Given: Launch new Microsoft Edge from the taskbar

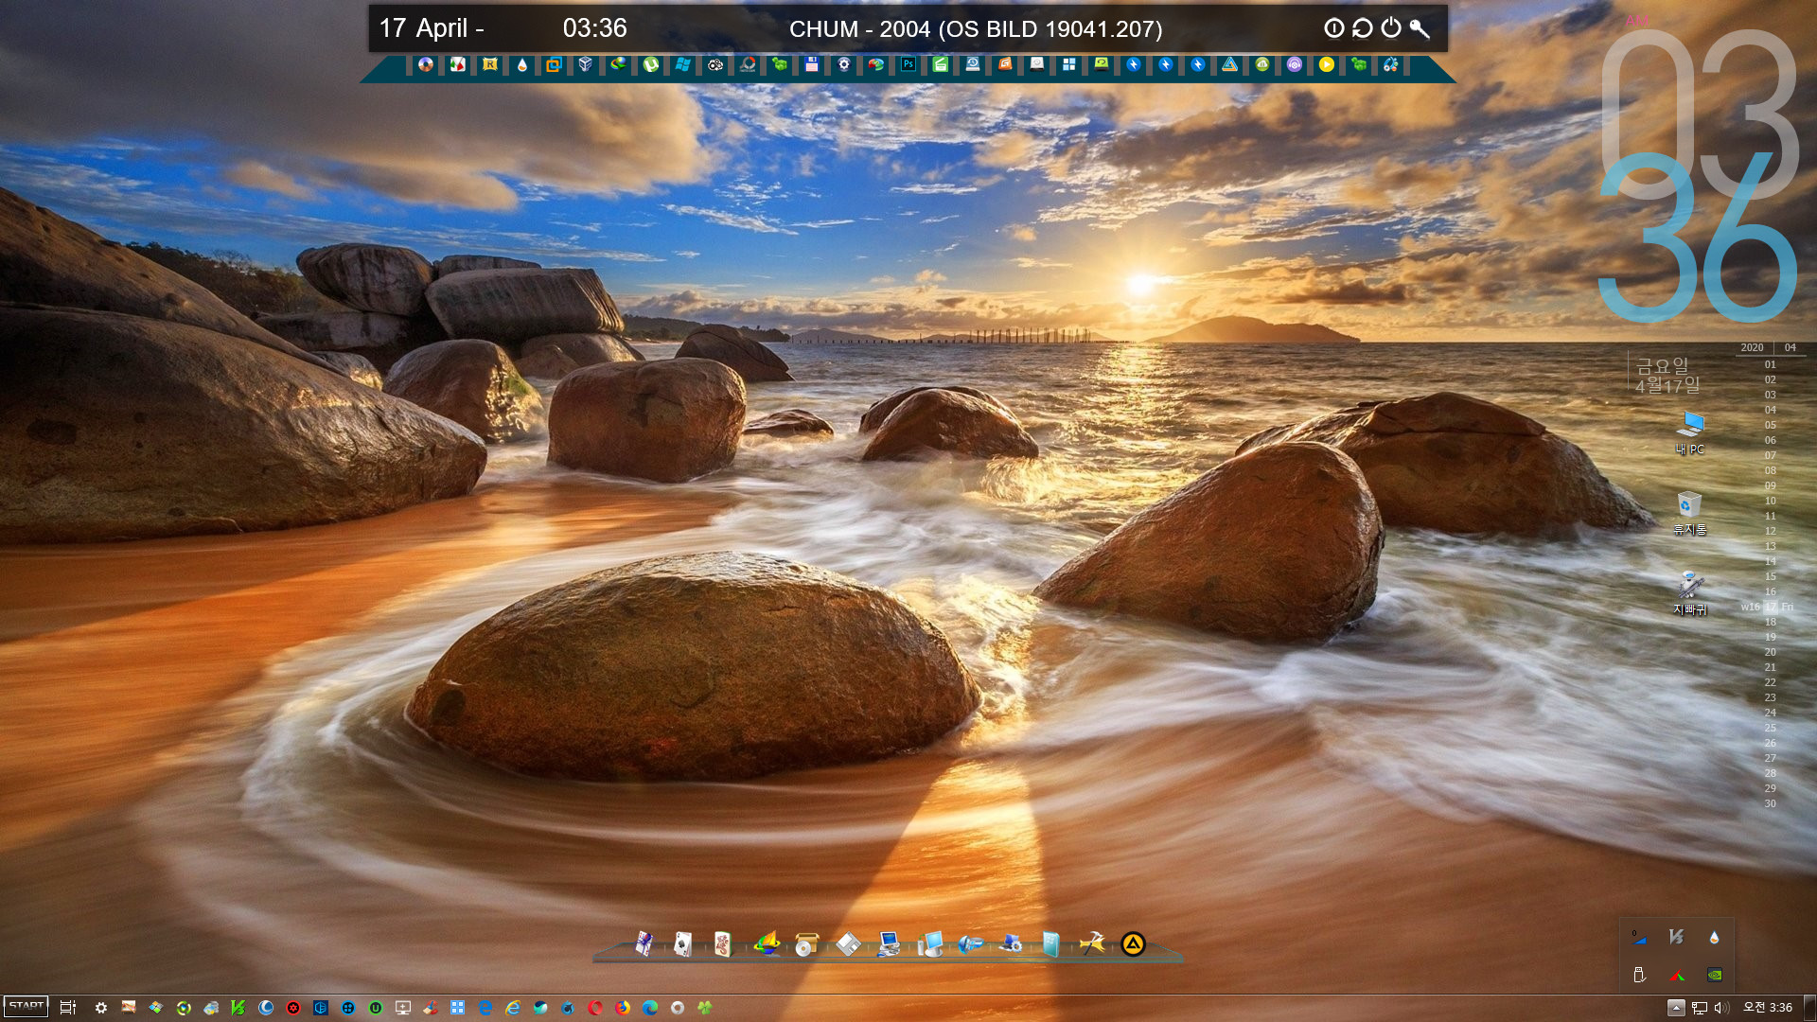Looking at the screenshot, I should (x=650, y=1008).
